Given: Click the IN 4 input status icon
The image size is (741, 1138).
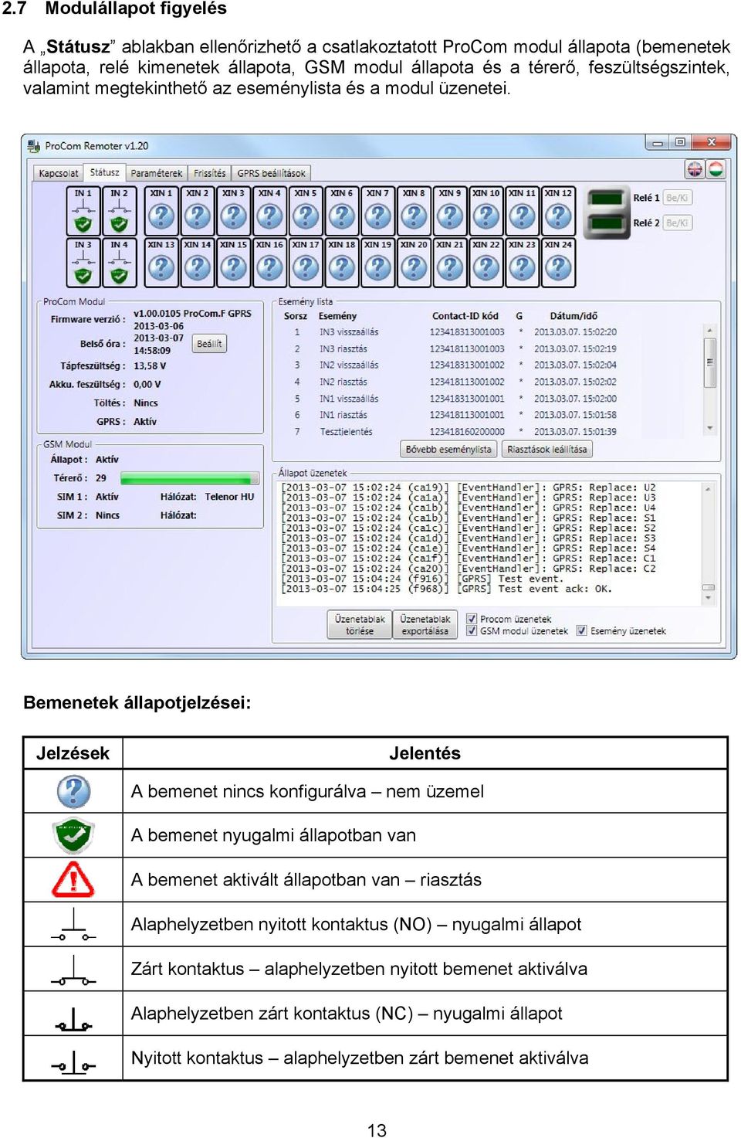Looking at the screenshot, I should pos(119,263).
